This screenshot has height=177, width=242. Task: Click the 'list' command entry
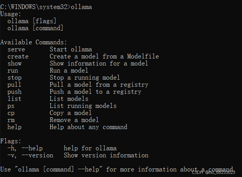[x=14, y=99]
